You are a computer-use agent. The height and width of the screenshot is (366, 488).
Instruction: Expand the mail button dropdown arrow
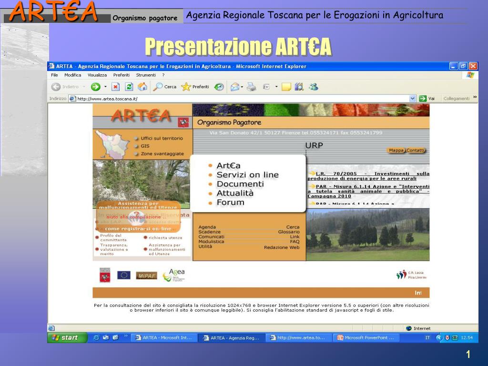[x=242, y=87]
